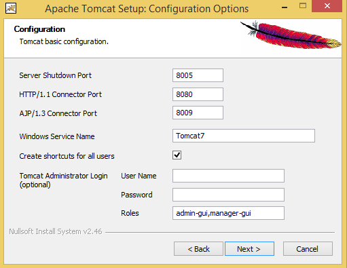Click the HTTP/1.1 Connector Port label

(x=60, y=94)
